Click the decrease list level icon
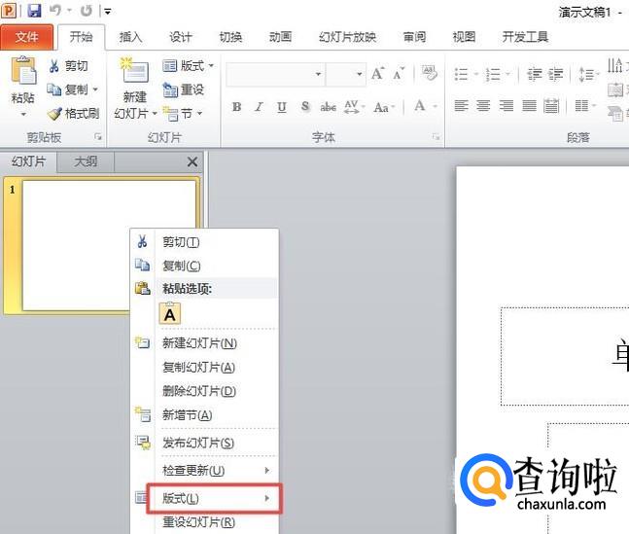The image size is (629, 534). click(534, 74)
